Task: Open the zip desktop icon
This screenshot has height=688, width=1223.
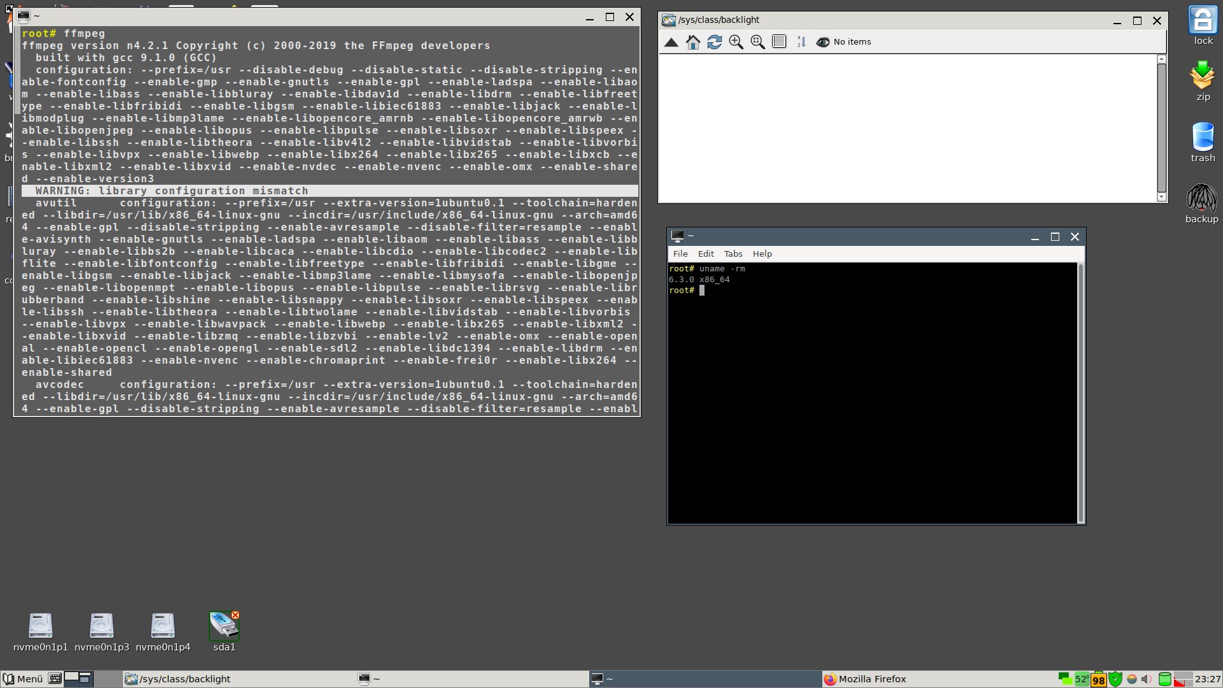Action: 1203,81
